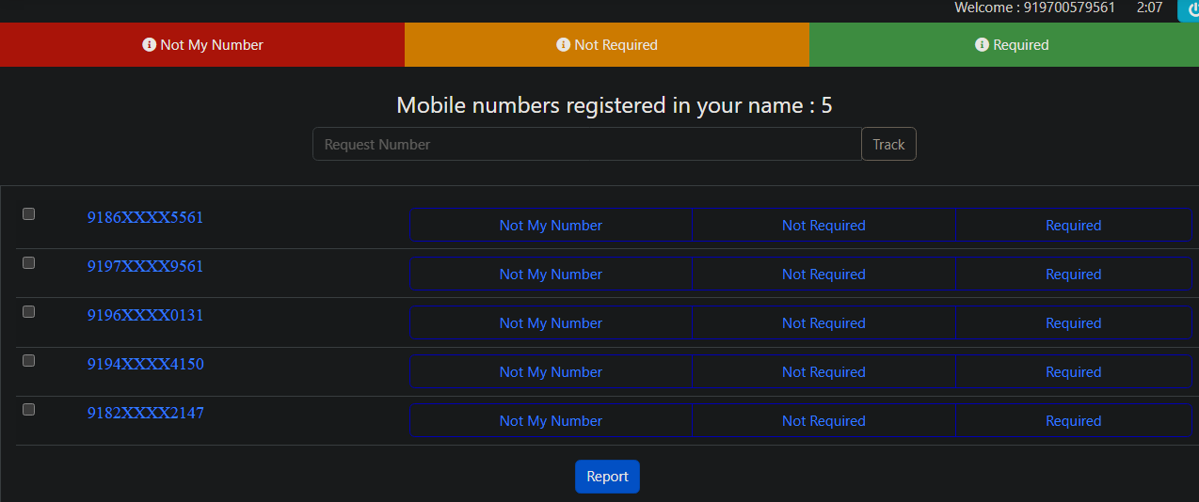
Task: Mark 9186XXXX5561 as Required
Action: click(1073, 226)
